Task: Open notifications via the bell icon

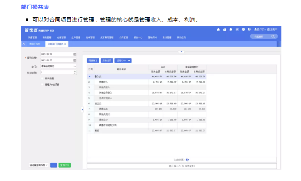Action: point(231,30)
